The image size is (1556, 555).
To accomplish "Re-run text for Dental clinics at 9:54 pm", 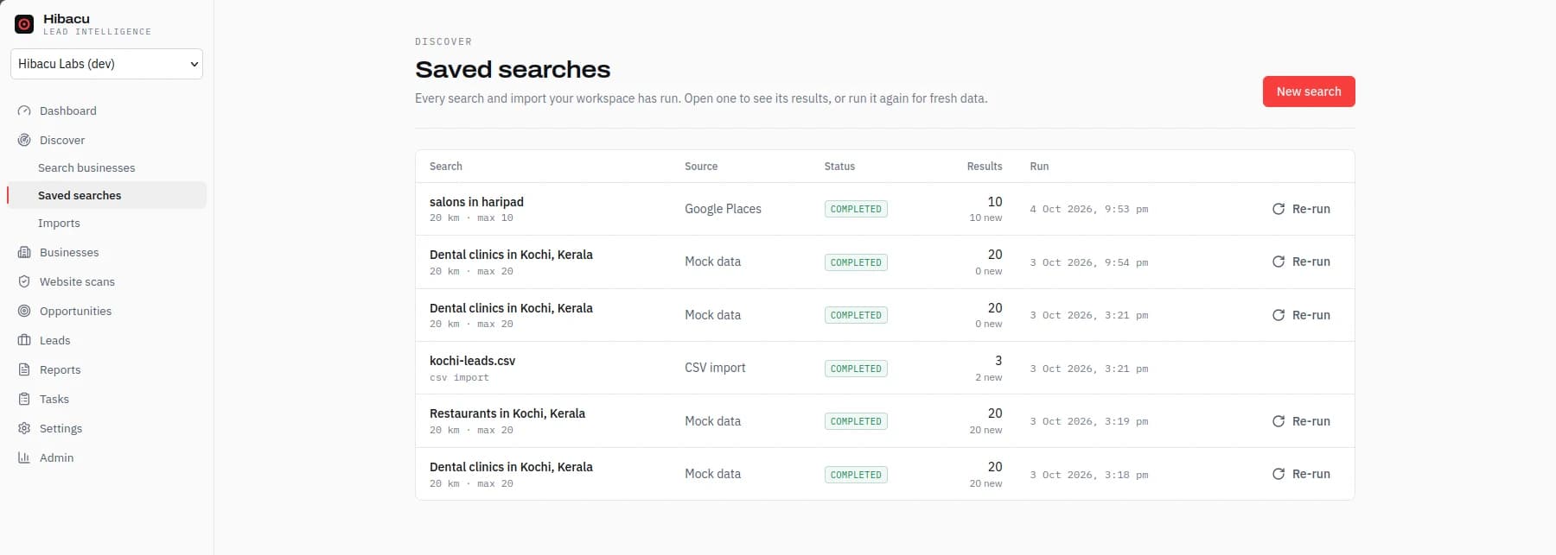I will point(1311,262).
